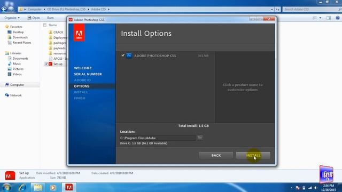Toggle the preview pane icon
The image size is (342, 192).
329,18
